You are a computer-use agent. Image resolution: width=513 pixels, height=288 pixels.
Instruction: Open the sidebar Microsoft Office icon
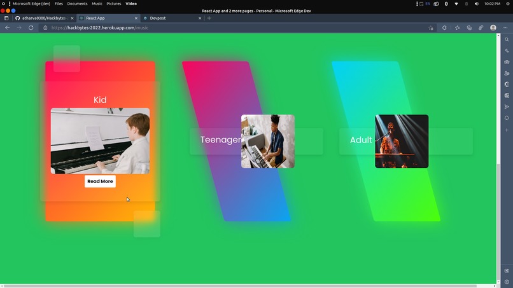pyautogui.click(x=507, y=85)
